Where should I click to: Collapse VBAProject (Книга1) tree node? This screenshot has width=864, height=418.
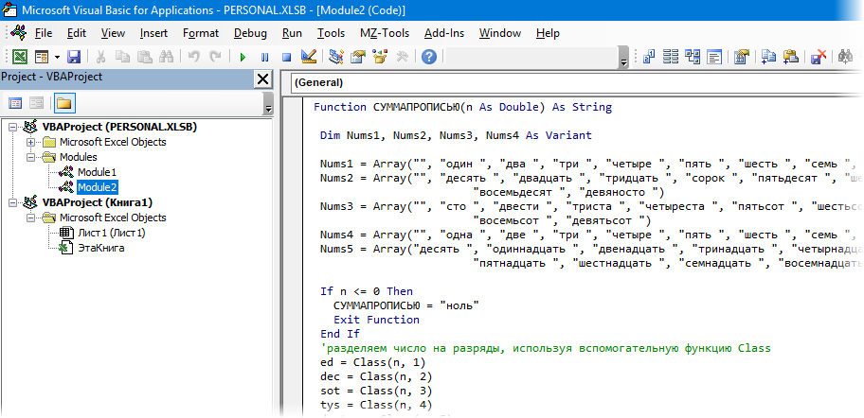[13, 203]
